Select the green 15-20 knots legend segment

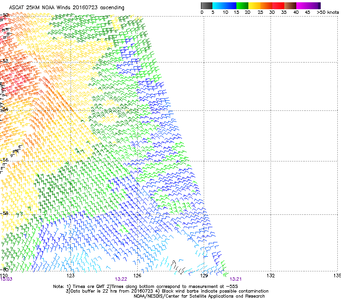coord(242,6)
